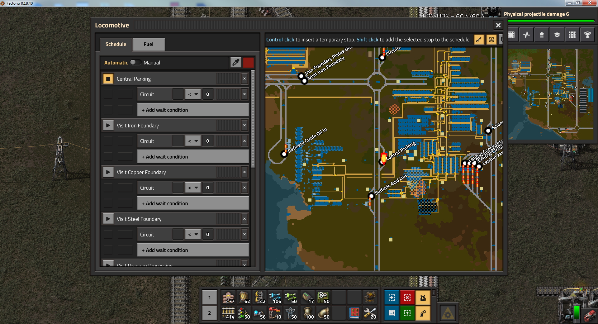Select underground belt with count 62
This screenshot has width=598, height=324.
pos(244,298)
